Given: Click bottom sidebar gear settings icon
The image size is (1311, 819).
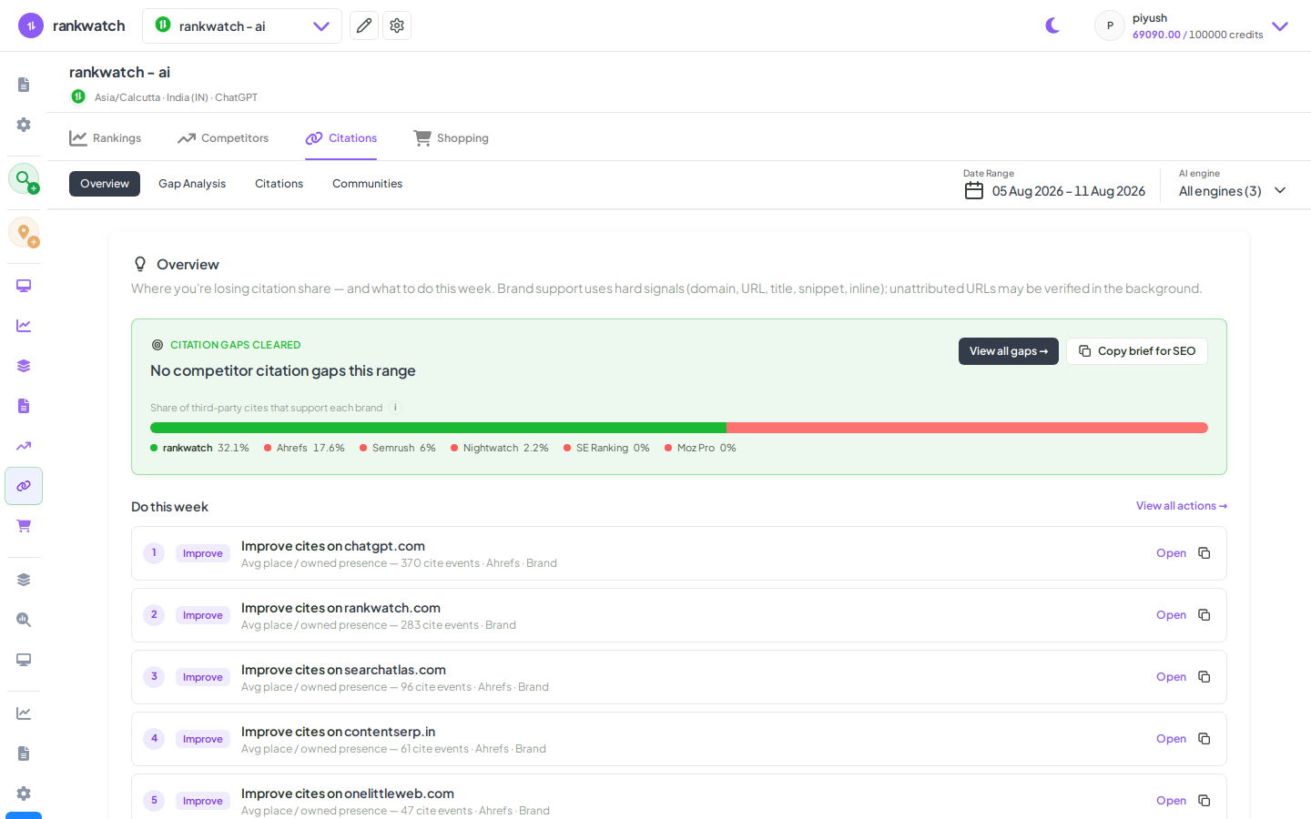Looking at the screenshot, I should (24, 794).
